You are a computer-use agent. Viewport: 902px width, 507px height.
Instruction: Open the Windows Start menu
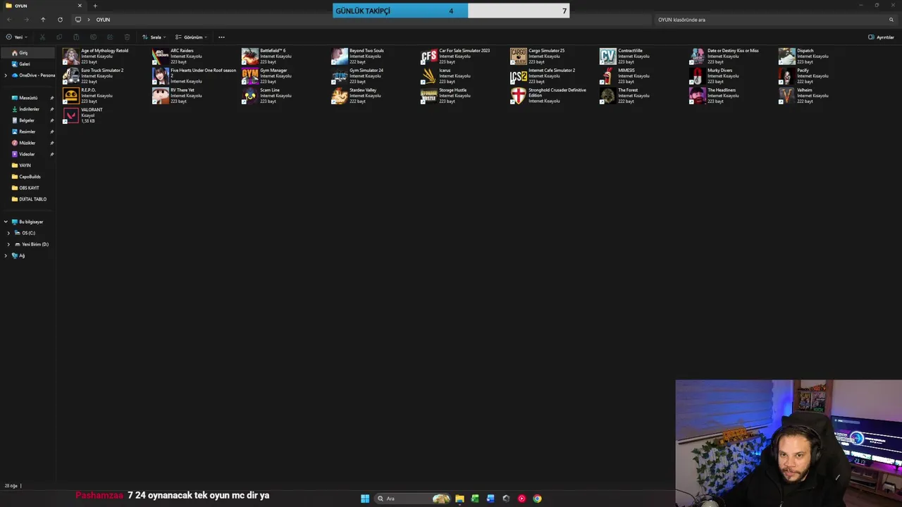click(365, 499)
